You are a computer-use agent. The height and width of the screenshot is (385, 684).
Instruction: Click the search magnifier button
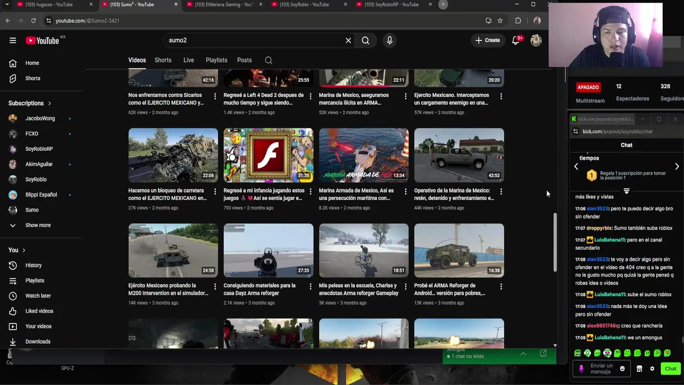[x=366, y=40]
